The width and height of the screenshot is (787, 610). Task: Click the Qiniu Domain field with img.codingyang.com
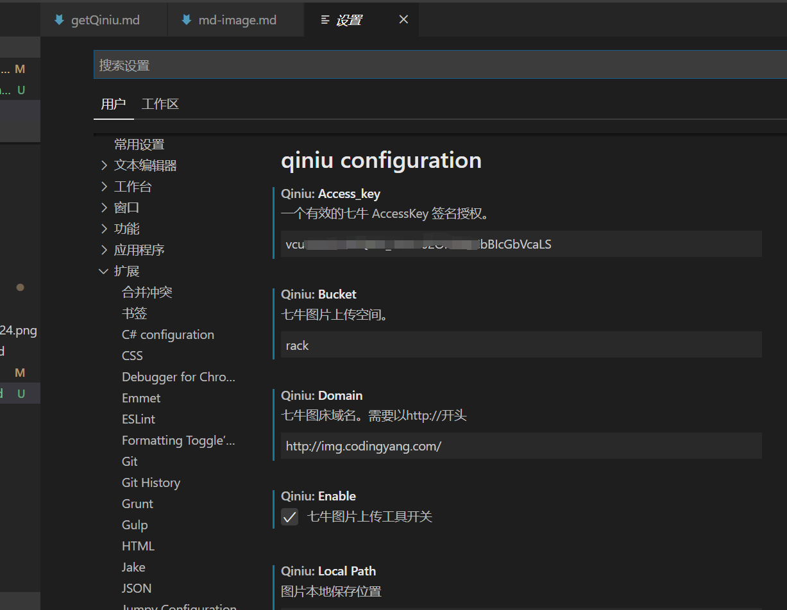(x=521, y=445)
